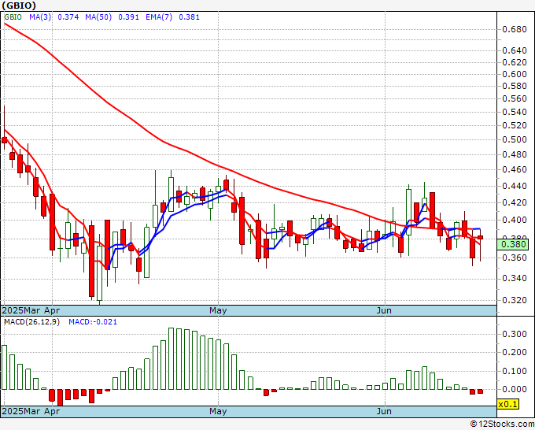
Task: Click 'Jun' on the price chart time axis
Action: (384, 310)
